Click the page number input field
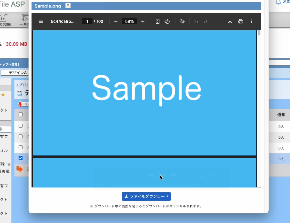Image resolution: width=290 pixels, height=223 pixels. coord(87,21)
